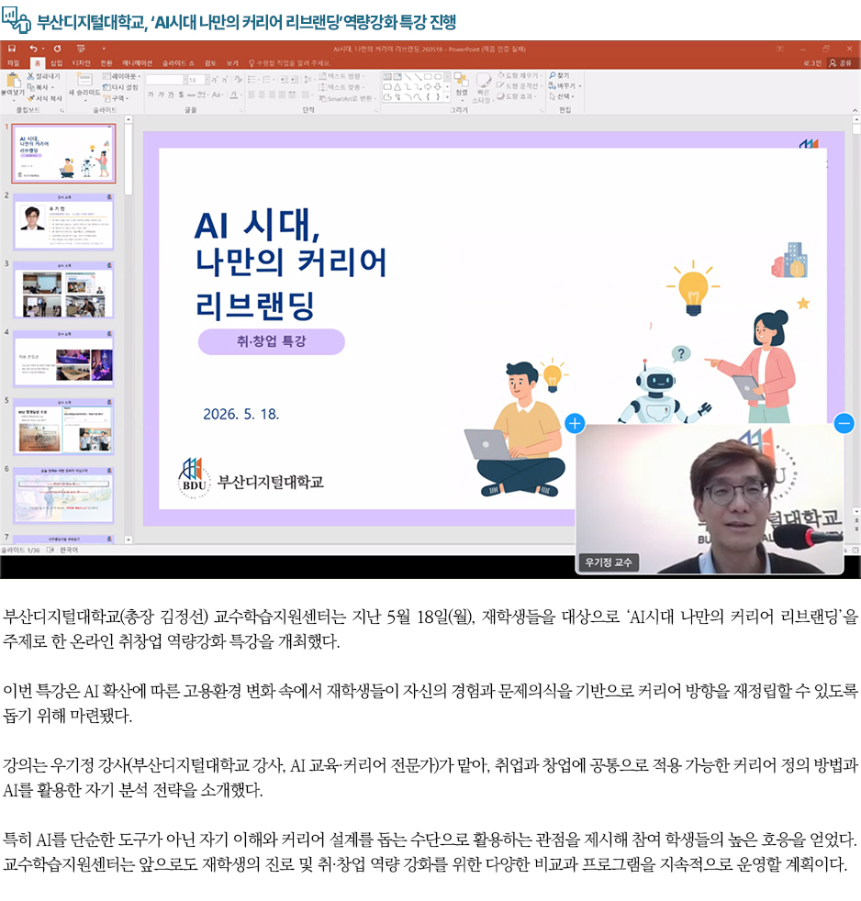Clear all text formatting icon
This screenshot has height=901, width=861.
tap(238, 80)
